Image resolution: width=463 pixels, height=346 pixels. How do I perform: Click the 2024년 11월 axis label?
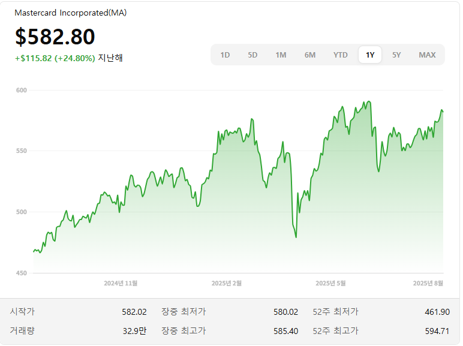tap(121, 284)
